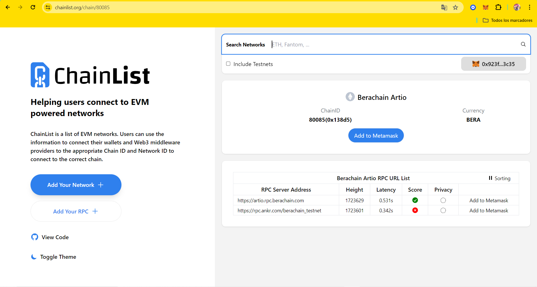This screenshot has height=287, width=537.
Task: Reload the ChainList page
Action: tap(33, 7)
